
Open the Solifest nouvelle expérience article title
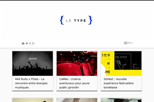119,83
